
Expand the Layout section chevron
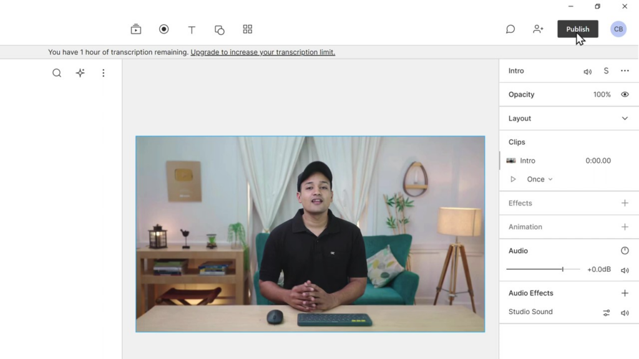[625, 118]
